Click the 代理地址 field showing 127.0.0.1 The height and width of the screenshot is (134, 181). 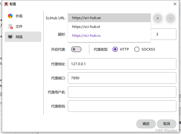click(122, 64)
